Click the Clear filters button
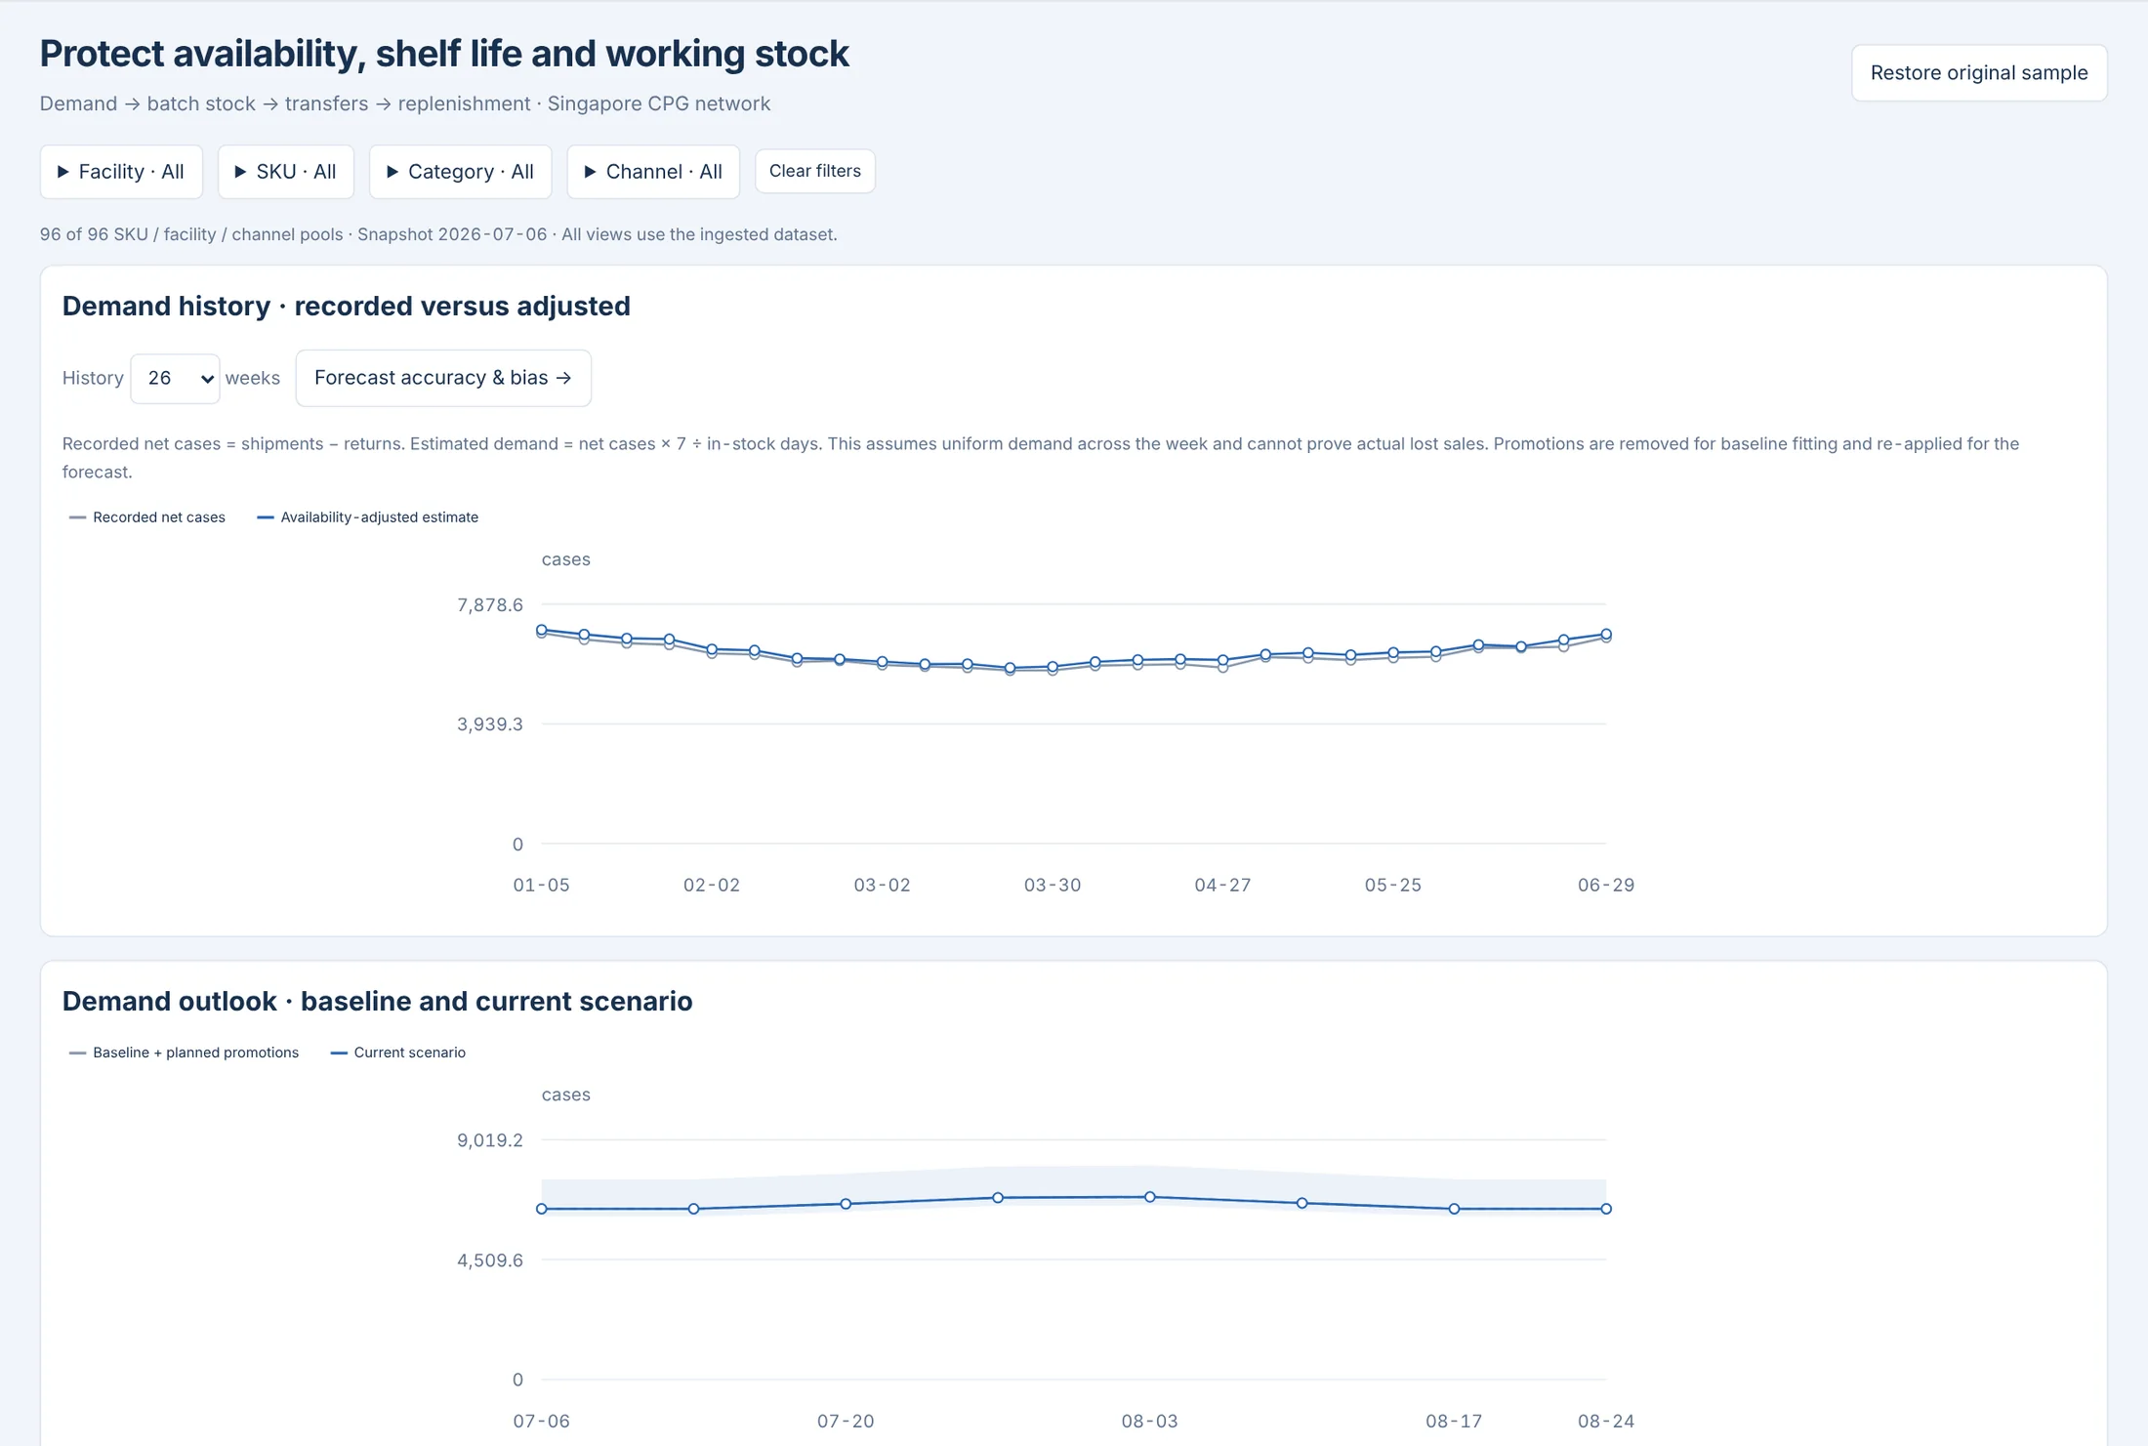Viewport: 2148px width, 1446px height. (815, 171)
